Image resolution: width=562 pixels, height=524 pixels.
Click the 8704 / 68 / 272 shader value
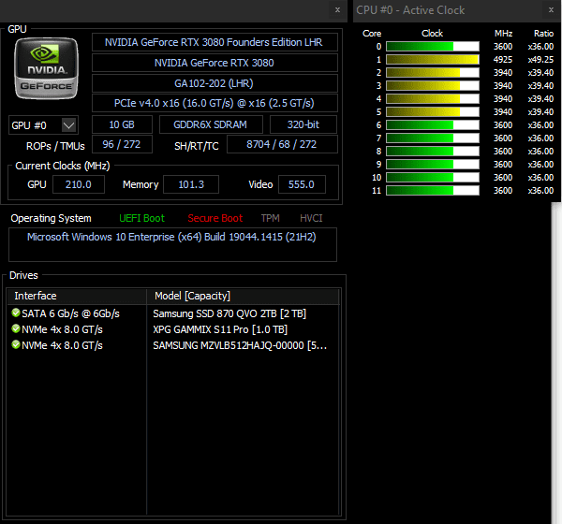(282, 144)
